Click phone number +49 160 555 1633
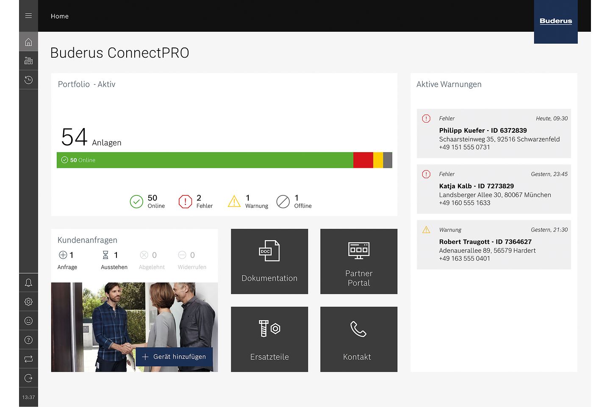The width and height of the screenshot is (610, 407). 465,203
